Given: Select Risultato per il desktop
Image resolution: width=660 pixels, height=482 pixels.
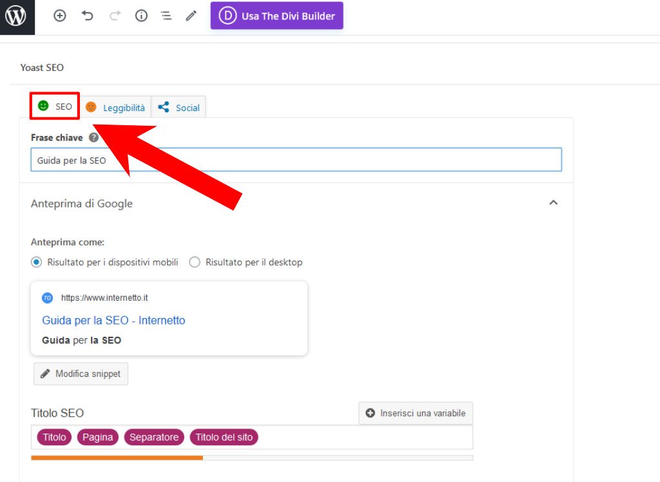Looking at the screenshot, I should tap(195, 262).
